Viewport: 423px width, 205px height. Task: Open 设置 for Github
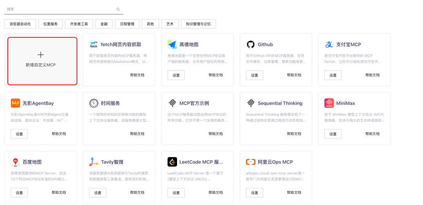(255, 76)
